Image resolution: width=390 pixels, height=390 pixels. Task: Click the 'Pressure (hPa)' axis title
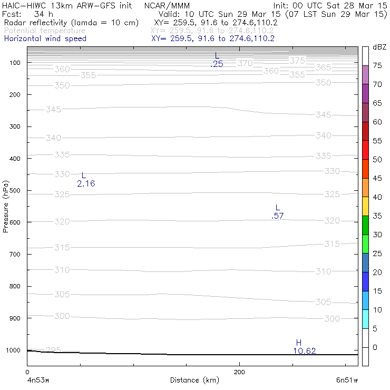(x=6, y=207)
